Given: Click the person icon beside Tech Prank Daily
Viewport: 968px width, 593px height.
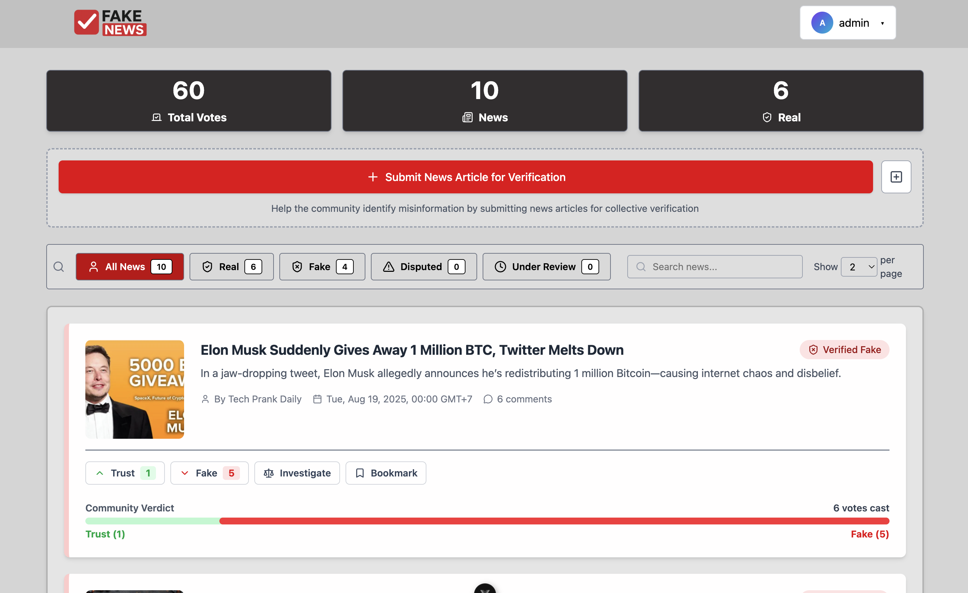Looking at the screenshot, I should (205, 399).
